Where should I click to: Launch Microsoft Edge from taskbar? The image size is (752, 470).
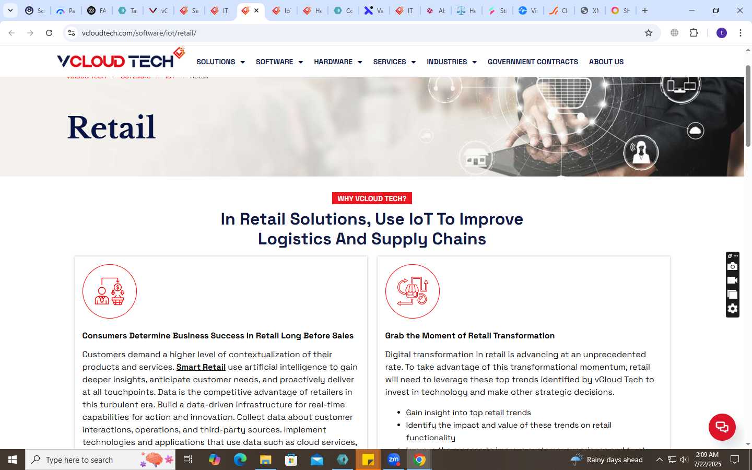coord(240,460)
